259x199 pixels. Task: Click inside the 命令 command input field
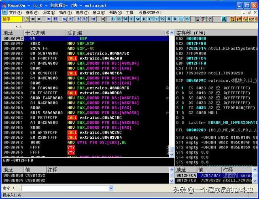tap(65, 188)
